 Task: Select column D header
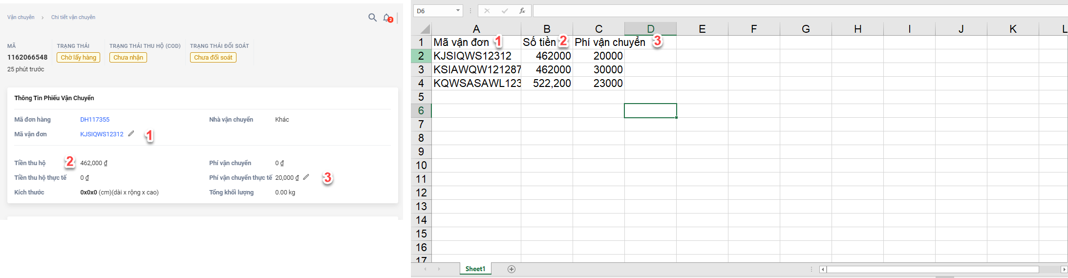[650, 29]
